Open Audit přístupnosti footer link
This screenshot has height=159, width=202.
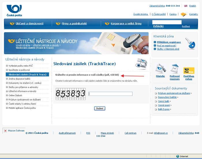pos(67,133)
